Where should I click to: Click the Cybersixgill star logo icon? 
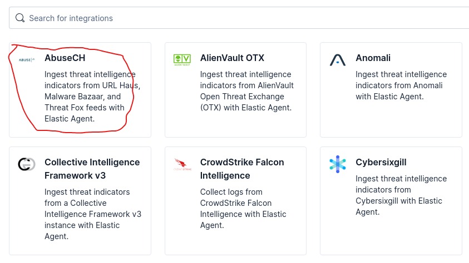337,164
